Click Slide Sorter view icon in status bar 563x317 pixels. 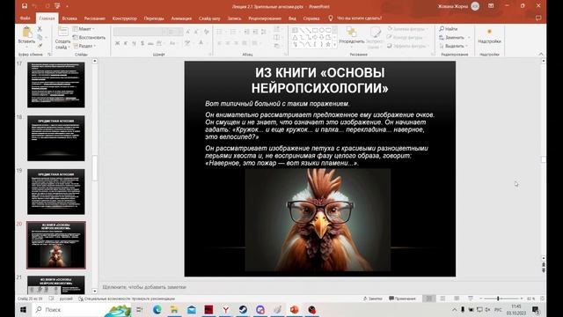[442, 299]
